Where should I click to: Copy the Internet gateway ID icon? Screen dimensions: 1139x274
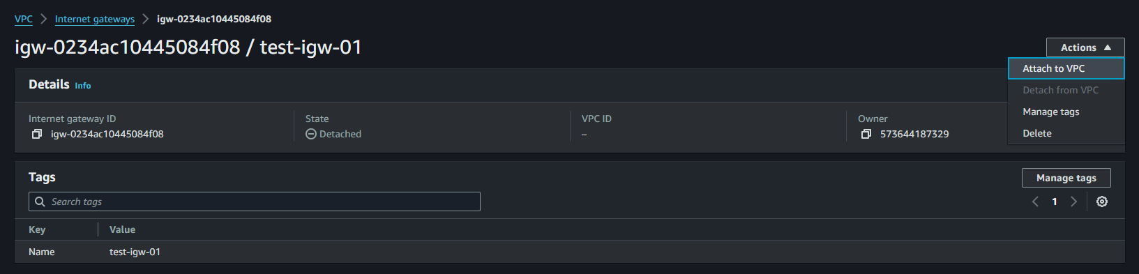pos(37,134)
